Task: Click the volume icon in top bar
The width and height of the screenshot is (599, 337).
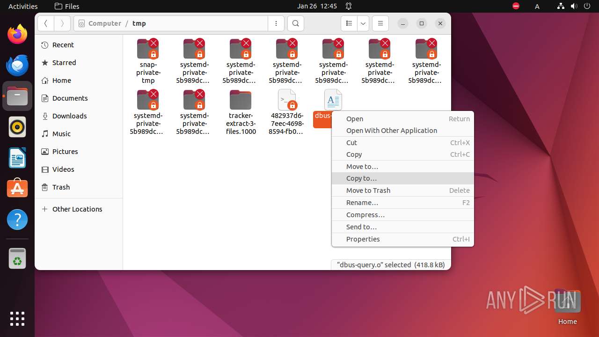Action: click(574, 6)
